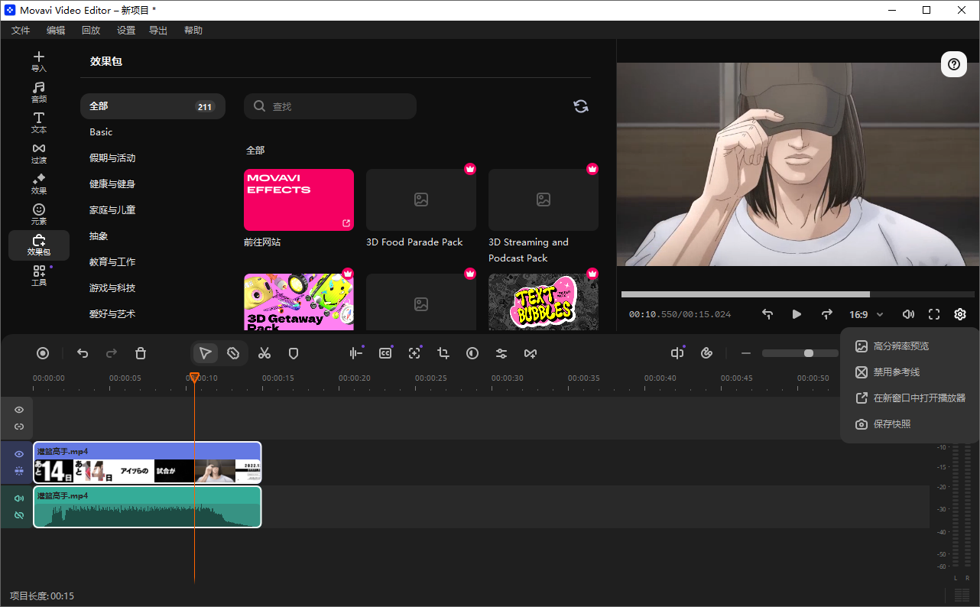Open the Tools (工具) sidebar panel
The height and width of the screenshot is (607, 980).
point(39,276)
